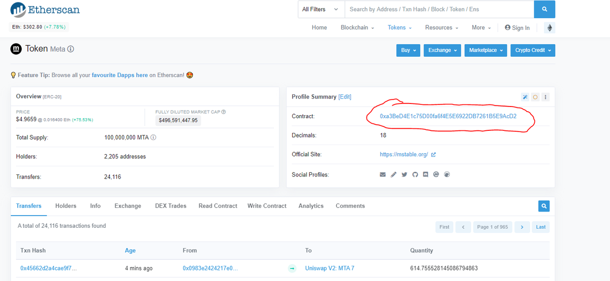Click the blog pencil social icon
Viewport: 610px width, 281px height.
tap(393, 174)
